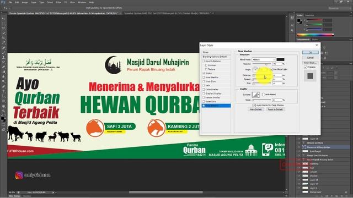Open the Blend Mode dropdown
This screenshot has width=353, height=198.
point(264,59)
